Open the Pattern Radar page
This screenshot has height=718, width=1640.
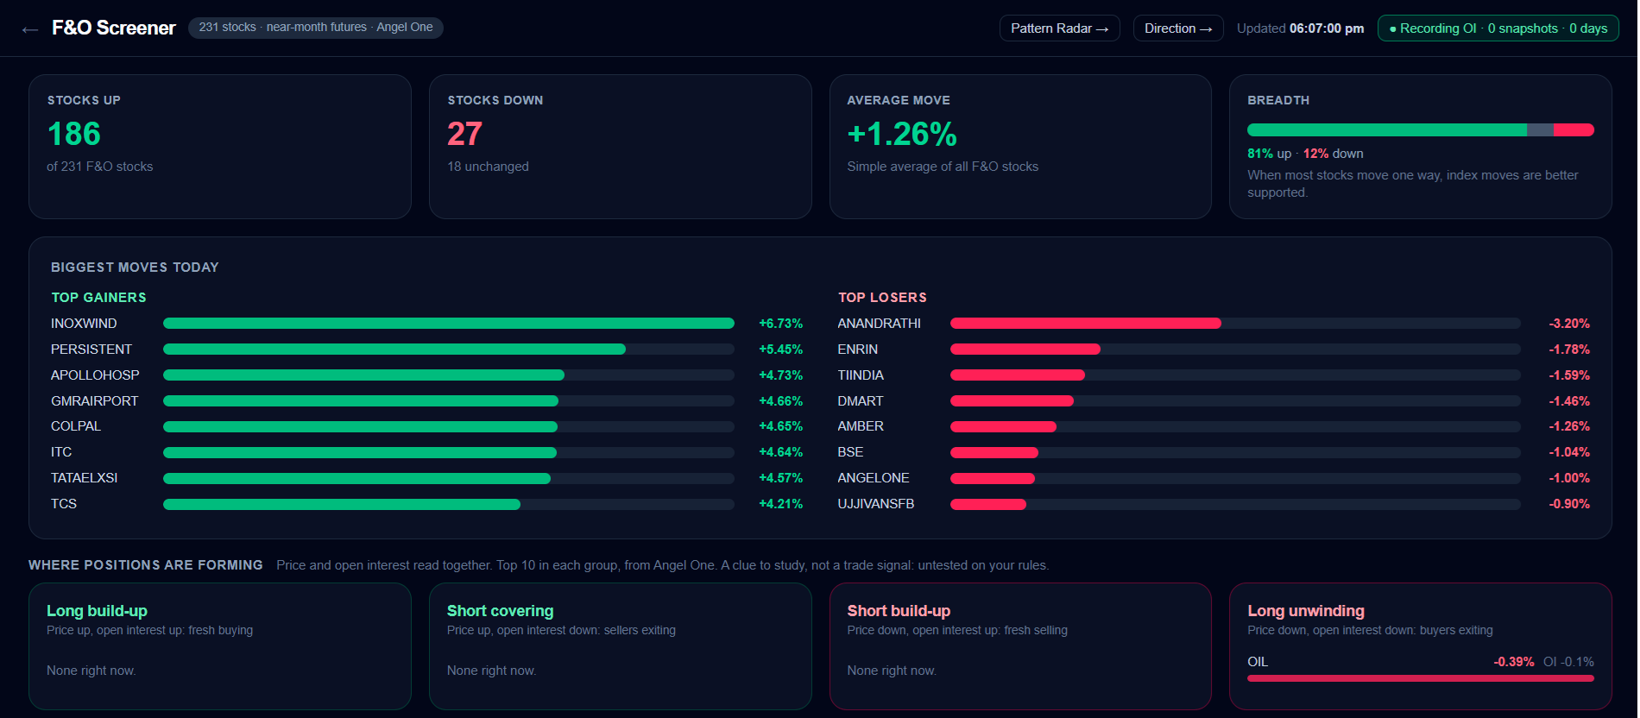click(x=1059, y=28)
